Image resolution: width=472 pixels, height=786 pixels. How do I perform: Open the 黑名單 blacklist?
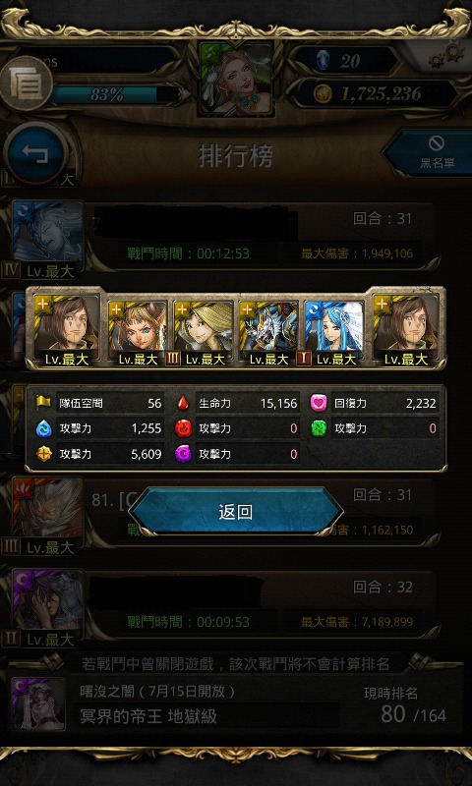(x=432, y=153)
